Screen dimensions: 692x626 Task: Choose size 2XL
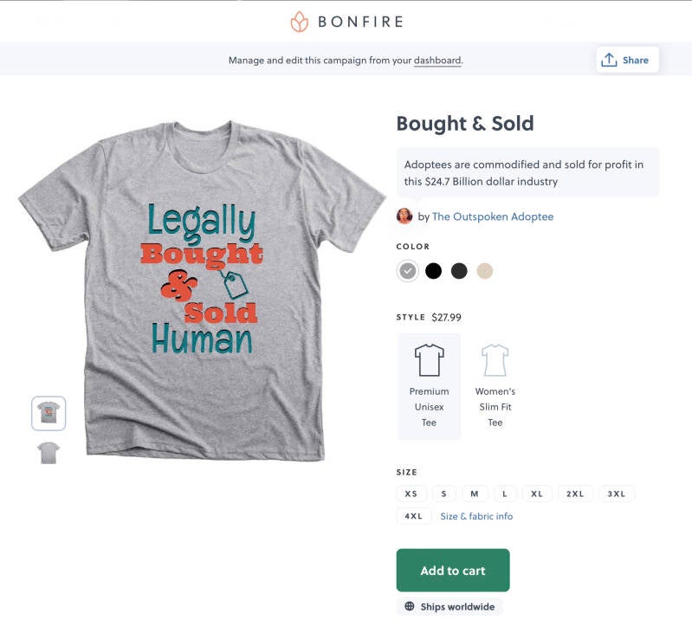coord(575,494)
